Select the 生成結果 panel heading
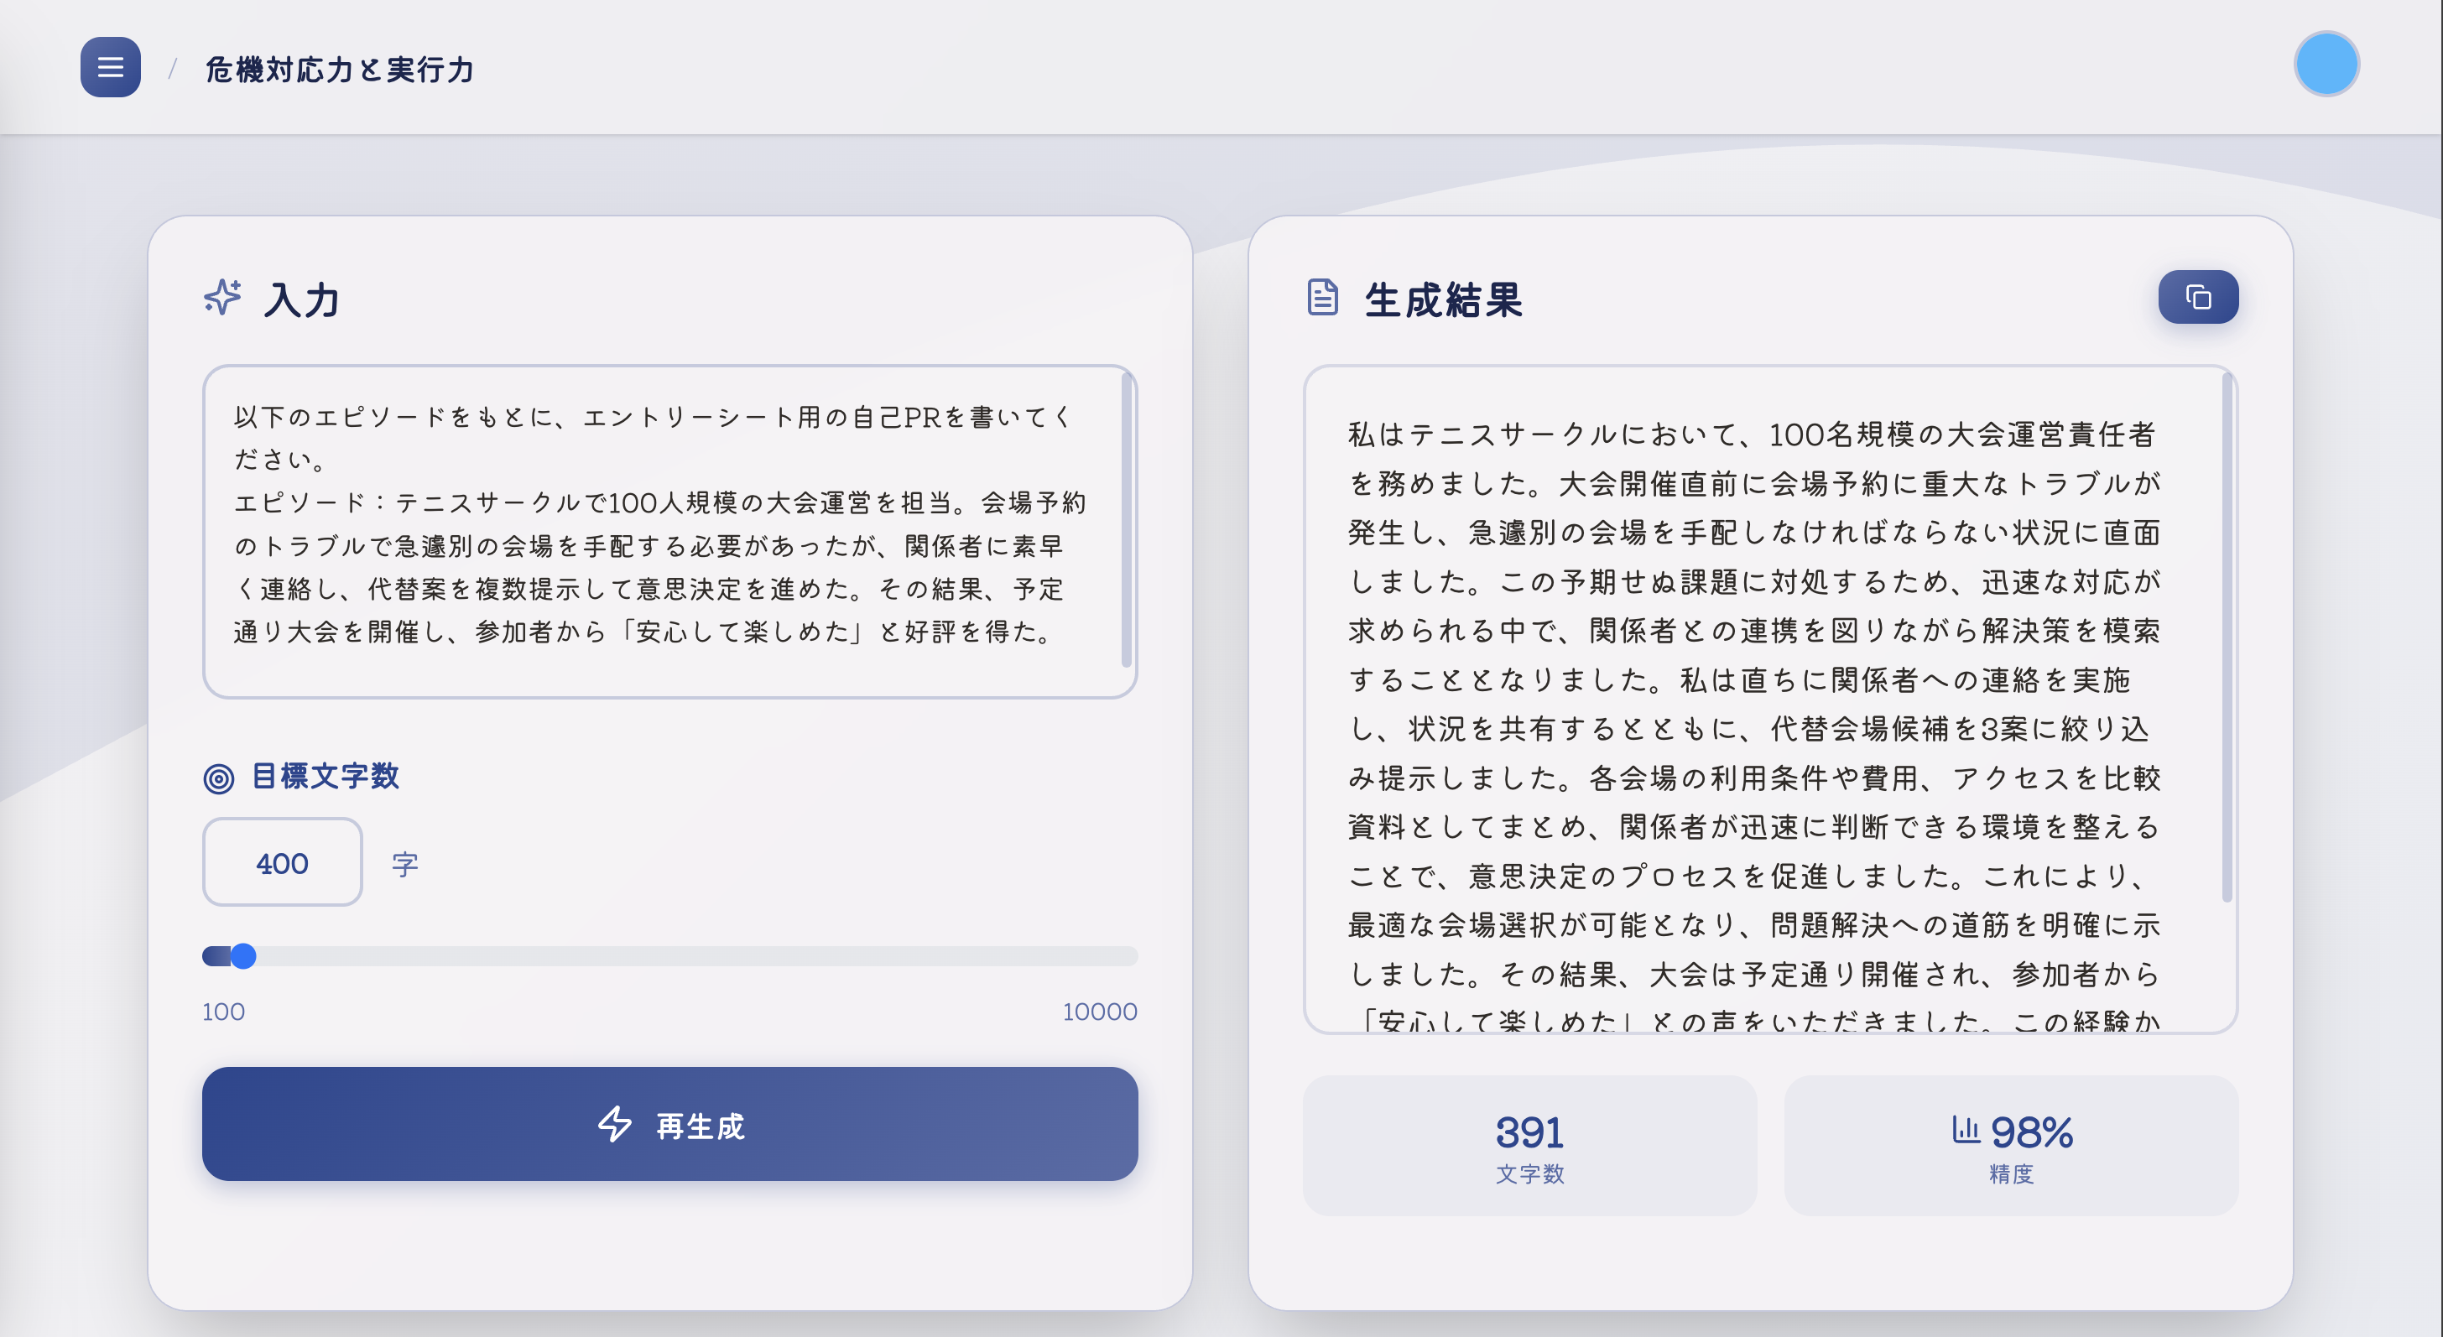This screenshot has width=2443, height=1337. 1445,301
